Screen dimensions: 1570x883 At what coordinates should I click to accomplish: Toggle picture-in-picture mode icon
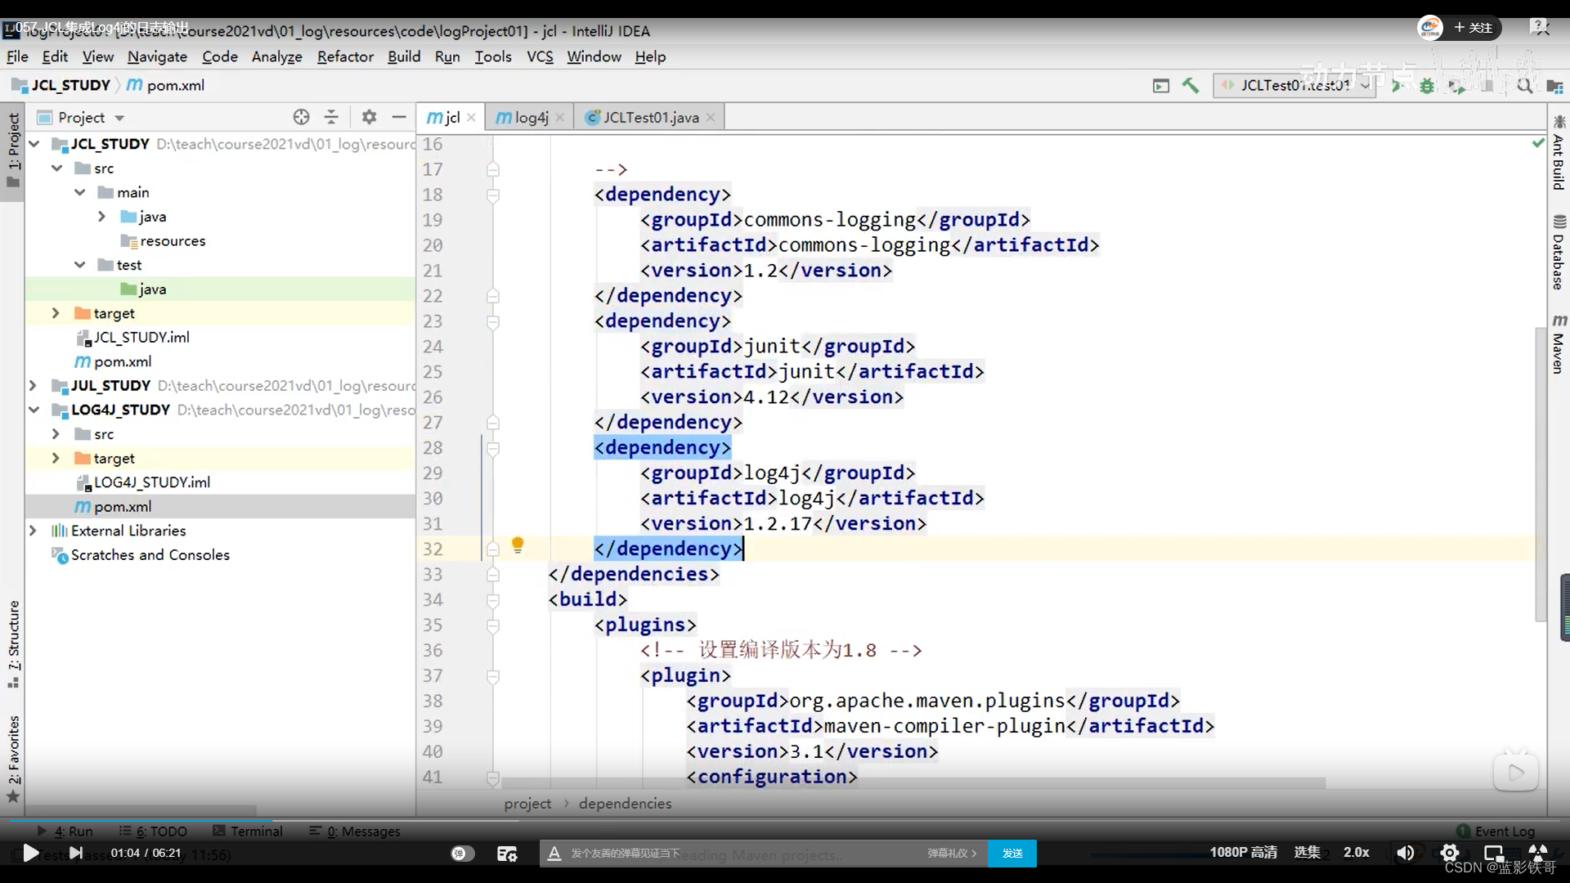[1493, 853]
